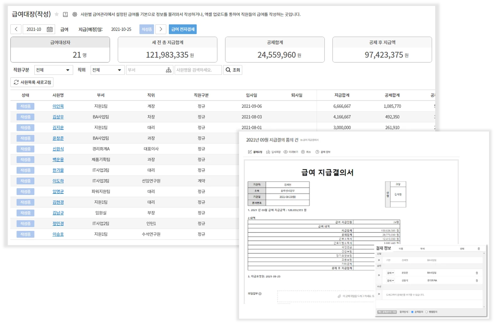
Task: Select the 병렬합의 radio button
Action: [x=426, y=312]
